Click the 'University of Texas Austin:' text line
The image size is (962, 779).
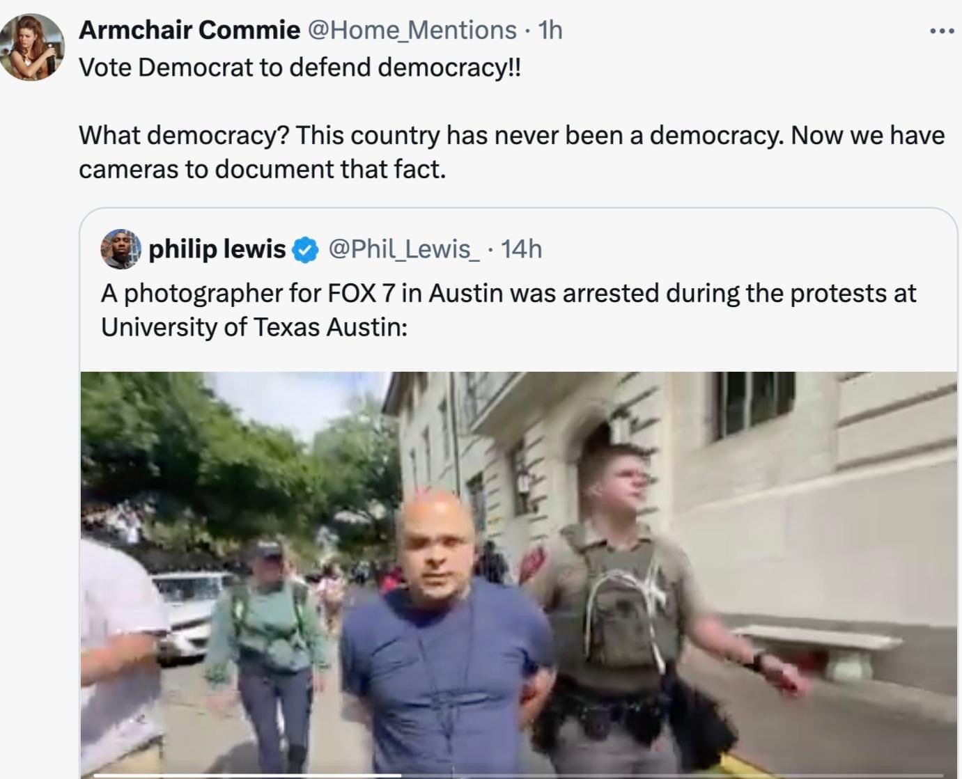pyautogui.click(x=254, y=326)
